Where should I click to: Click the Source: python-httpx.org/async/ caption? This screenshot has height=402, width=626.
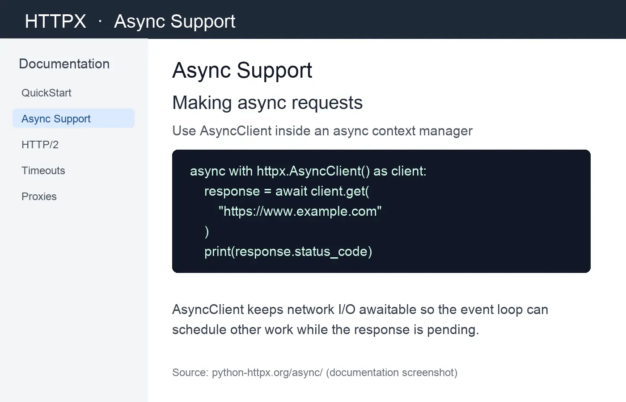click(x=315, y=373)
